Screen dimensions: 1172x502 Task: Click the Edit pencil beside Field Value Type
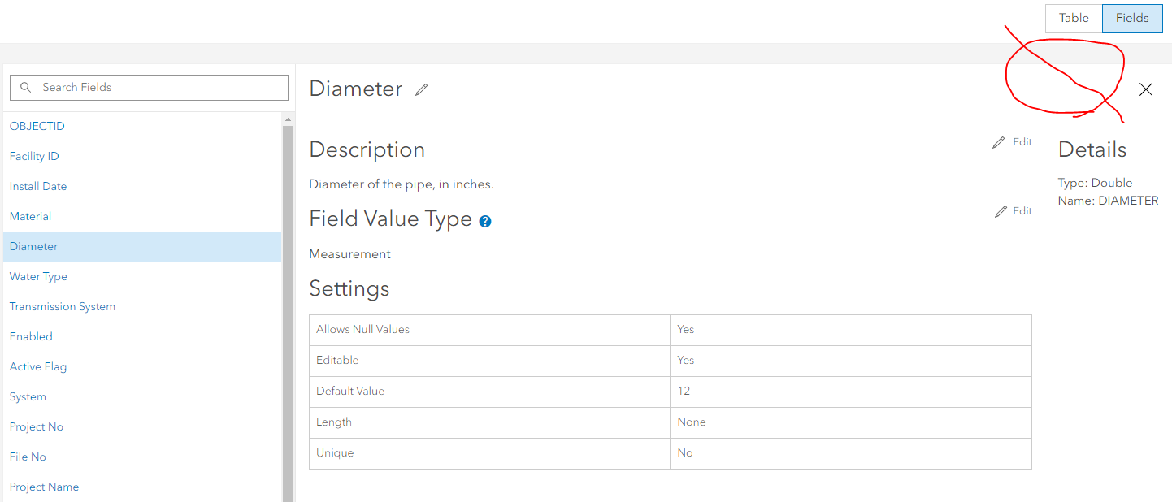pos(1000,210)
